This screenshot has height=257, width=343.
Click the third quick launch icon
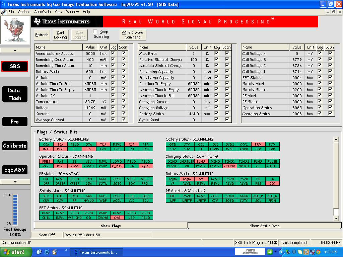pyautogui.click(x=55, y=252)
